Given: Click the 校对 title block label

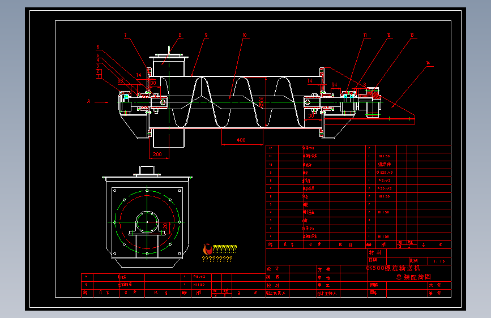Looking at the screenshot, I should 274,285.
